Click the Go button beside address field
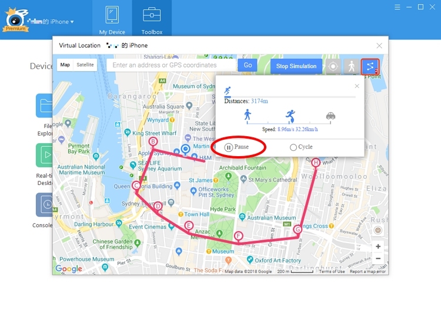The width and height of the screenshot is (441, 310). (248, 65)
